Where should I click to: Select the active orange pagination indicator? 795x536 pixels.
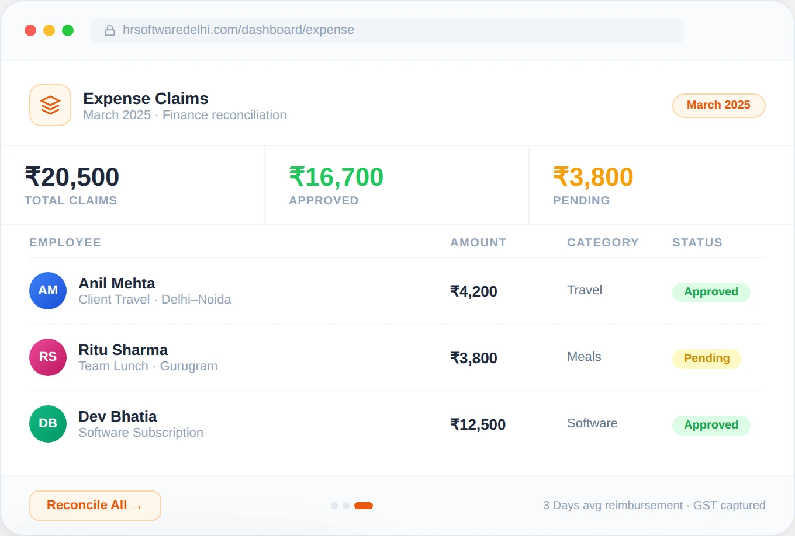tap(364, 505)
